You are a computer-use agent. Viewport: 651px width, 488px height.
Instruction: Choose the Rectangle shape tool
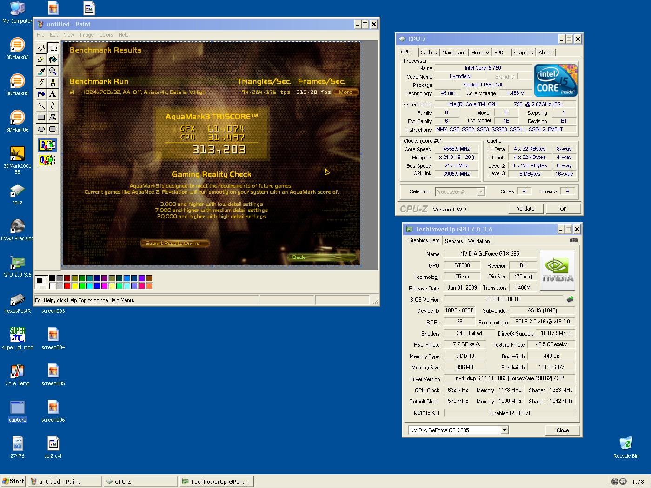click(x=41, y=118)
